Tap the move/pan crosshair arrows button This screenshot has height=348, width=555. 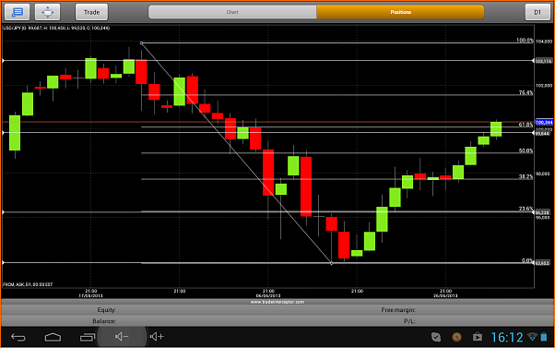[x=47, y=12]
